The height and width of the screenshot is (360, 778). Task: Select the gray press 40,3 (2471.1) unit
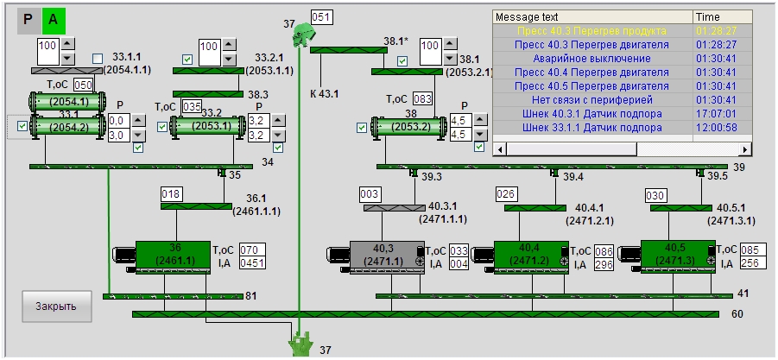(383, 256)
